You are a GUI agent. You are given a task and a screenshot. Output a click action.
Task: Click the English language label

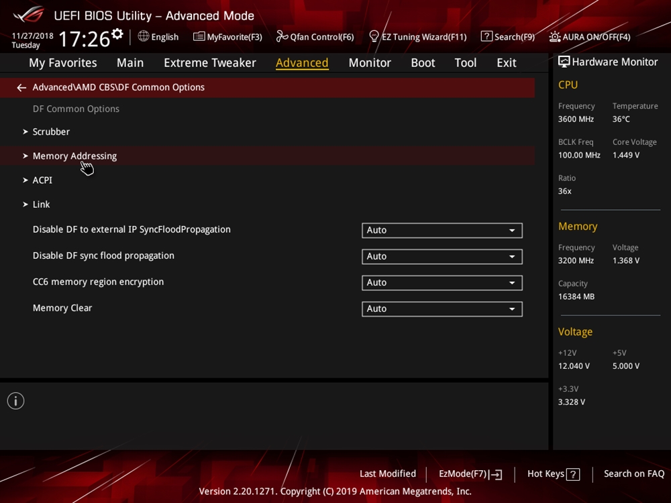pos(165,37)
